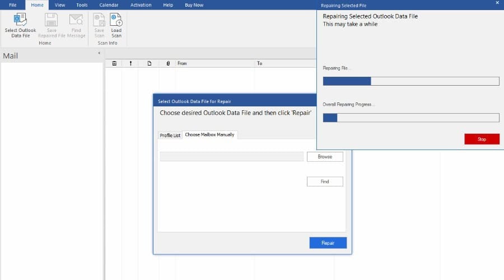Click the 'Select Outlook Data File for Repair' title

pos(194,101)
